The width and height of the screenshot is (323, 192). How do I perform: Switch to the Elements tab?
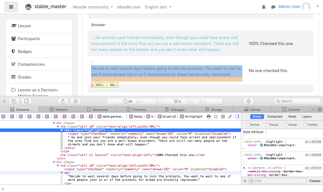point(19,109)
